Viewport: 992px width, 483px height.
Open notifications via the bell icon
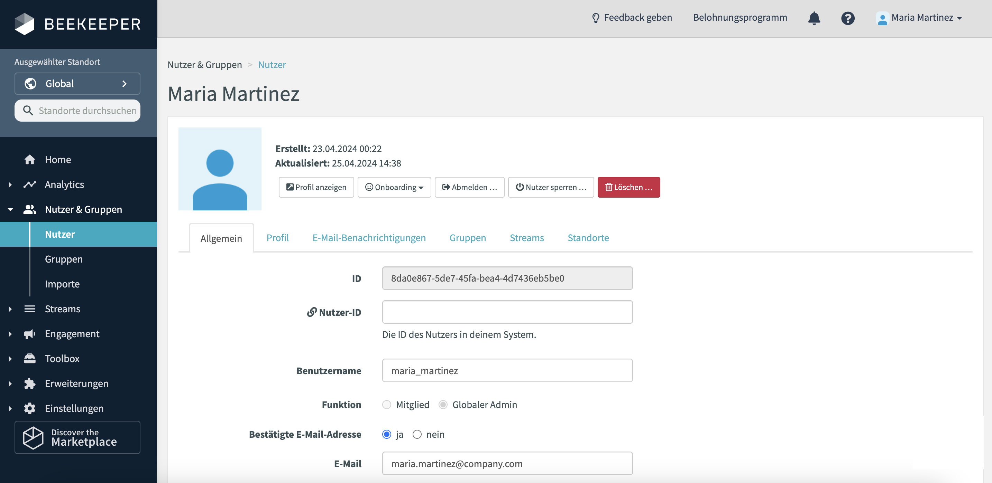[814, 18]
